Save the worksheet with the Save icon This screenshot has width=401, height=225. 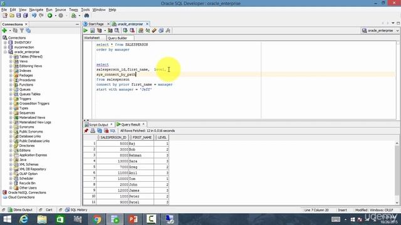19,16
